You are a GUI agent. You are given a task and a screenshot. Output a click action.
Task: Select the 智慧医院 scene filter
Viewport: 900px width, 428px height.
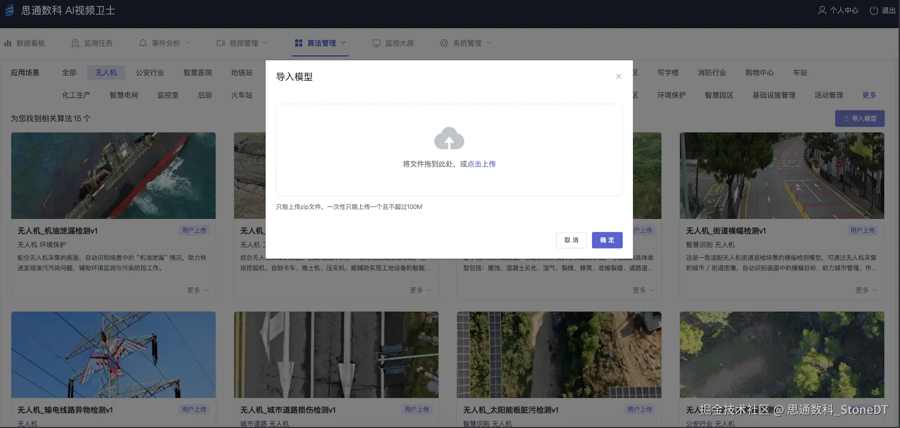198,73
